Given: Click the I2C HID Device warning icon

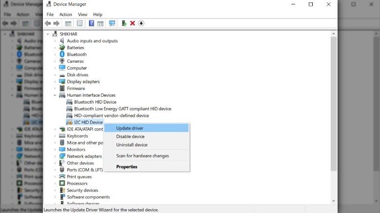Looking at the screenshot, I should click(69, 122).
